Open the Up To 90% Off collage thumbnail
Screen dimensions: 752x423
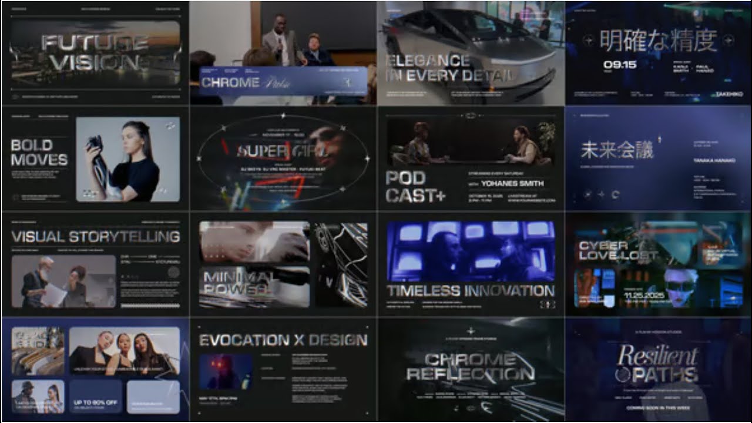[95, 370]
